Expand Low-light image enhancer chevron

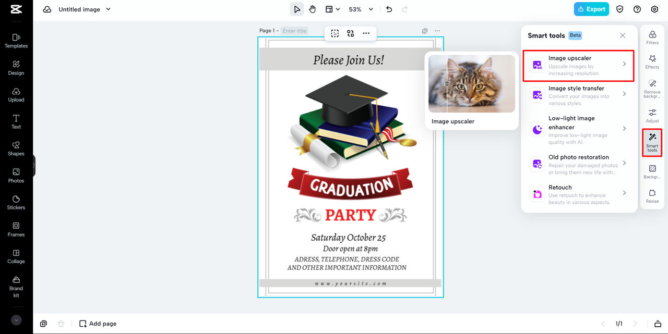624,128
